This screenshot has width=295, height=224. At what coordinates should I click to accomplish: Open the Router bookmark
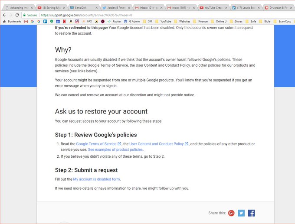point(114,21)
